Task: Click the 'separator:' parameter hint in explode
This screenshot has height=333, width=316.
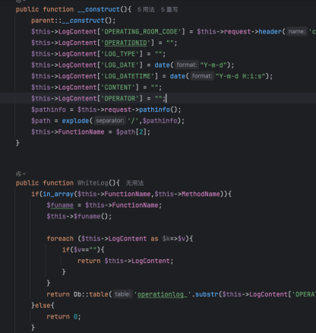Action: tap(110, 121)
